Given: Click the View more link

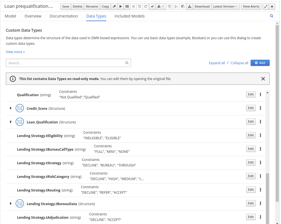Looking at the screenshot, I should click(15, 52).
